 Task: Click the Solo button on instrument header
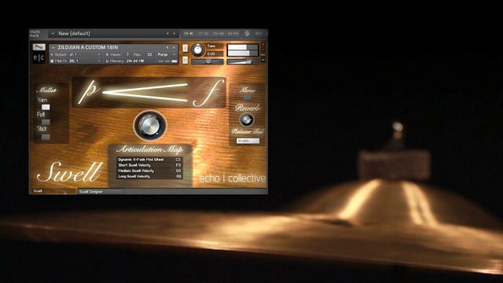185,48
